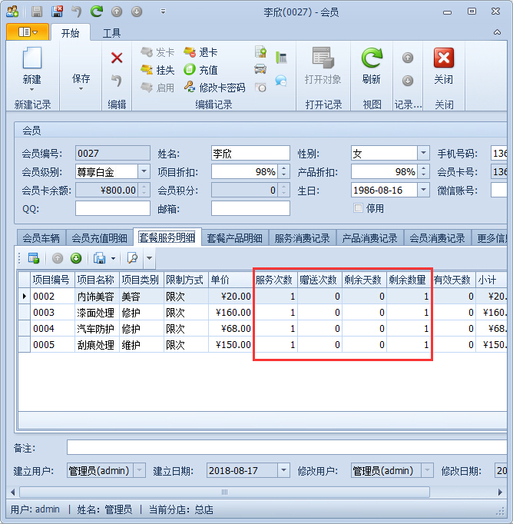This screenshot has height=524, width=513.
Task: Open the 会员充值明细 tab
Action: click(x=99, y=238)
